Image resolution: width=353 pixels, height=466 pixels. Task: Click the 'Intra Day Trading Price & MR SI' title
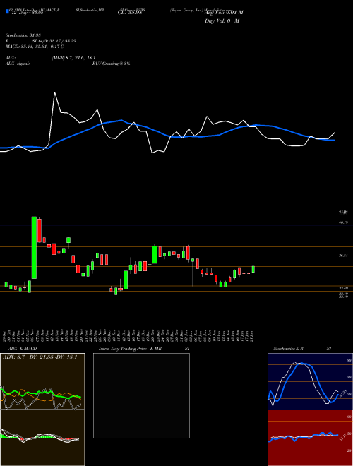[x=144, y=349]
